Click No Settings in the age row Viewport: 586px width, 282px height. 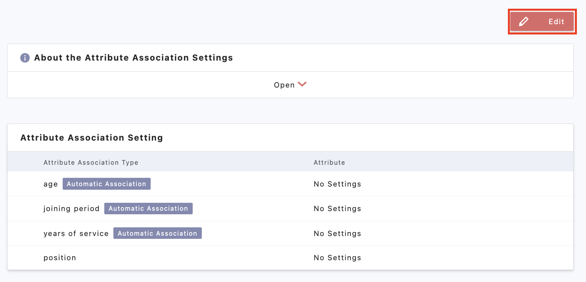click(337, 184)
